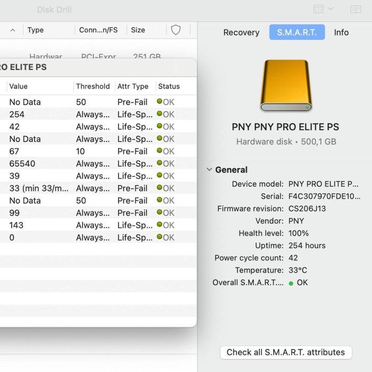Click threshold 10 cell
The height and width of the screenshot is (372, 372).
pyautogui.click(x=80, y=151)
